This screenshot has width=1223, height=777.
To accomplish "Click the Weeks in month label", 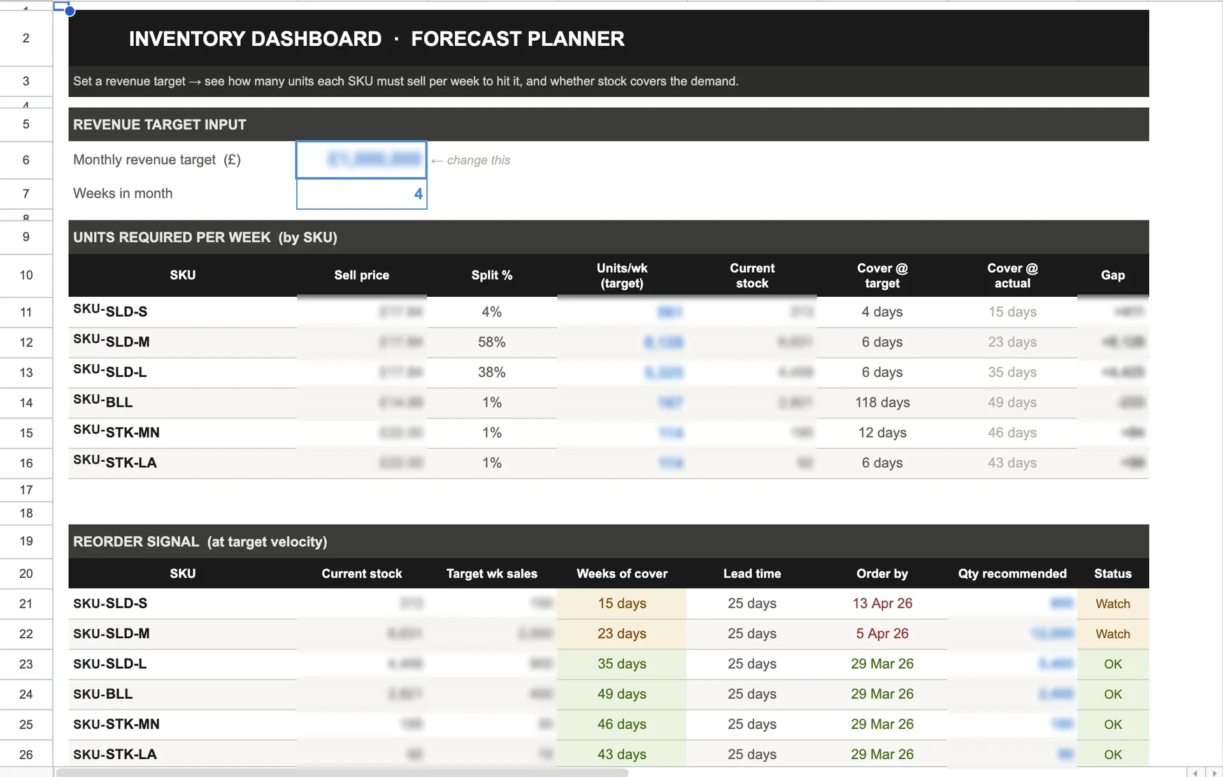I will pos(123,194).
